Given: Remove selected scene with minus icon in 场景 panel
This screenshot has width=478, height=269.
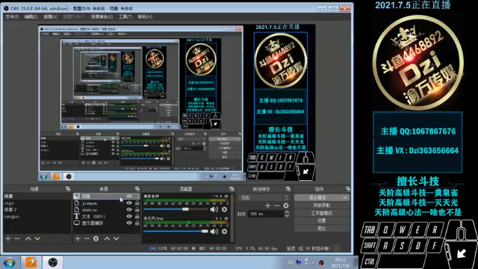Looking at the screenshot, I should (17, 238).
